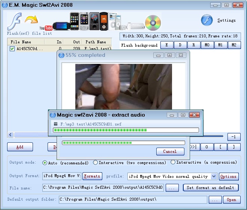This screenshot has width=247, height=210.
Task: Select the Nokia phone device icon
Action: coord(84,21)
